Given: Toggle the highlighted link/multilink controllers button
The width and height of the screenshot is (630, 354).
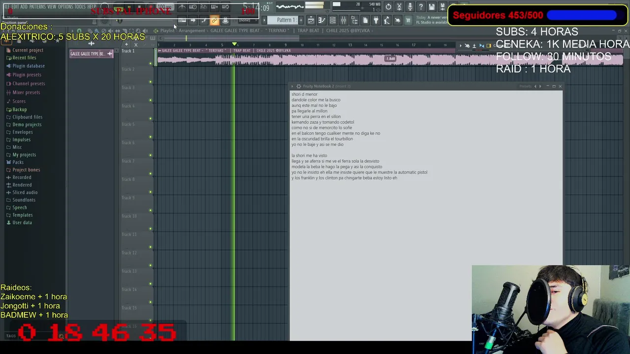Looking at the screenshot, I should point(214,20).
